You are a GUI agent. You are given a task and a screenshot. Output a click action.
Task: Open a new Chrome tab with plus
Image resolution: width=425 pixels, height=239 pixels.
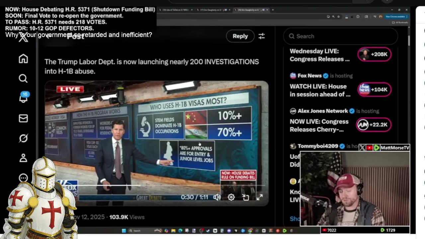(273, 10)
